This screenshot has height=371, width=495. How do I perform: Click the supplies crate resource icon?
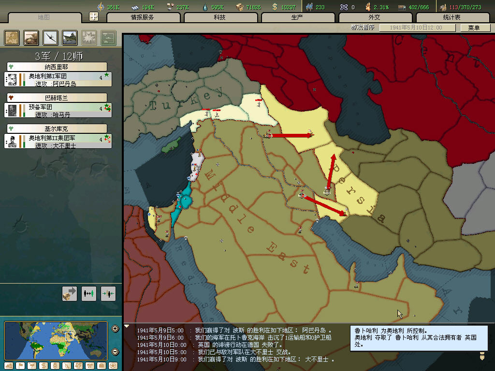coord(240,7)
